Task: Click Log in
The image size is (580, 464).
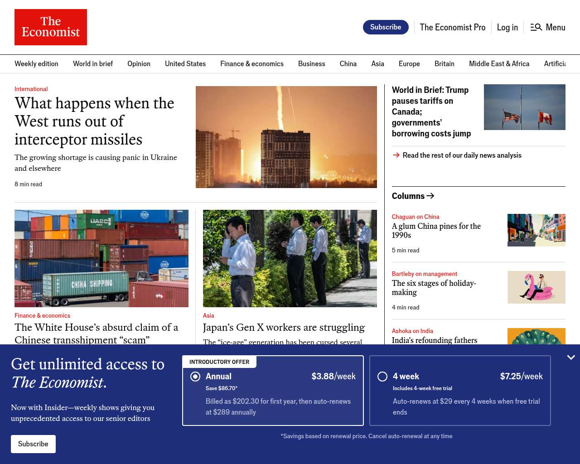Action: pos(507,27)
